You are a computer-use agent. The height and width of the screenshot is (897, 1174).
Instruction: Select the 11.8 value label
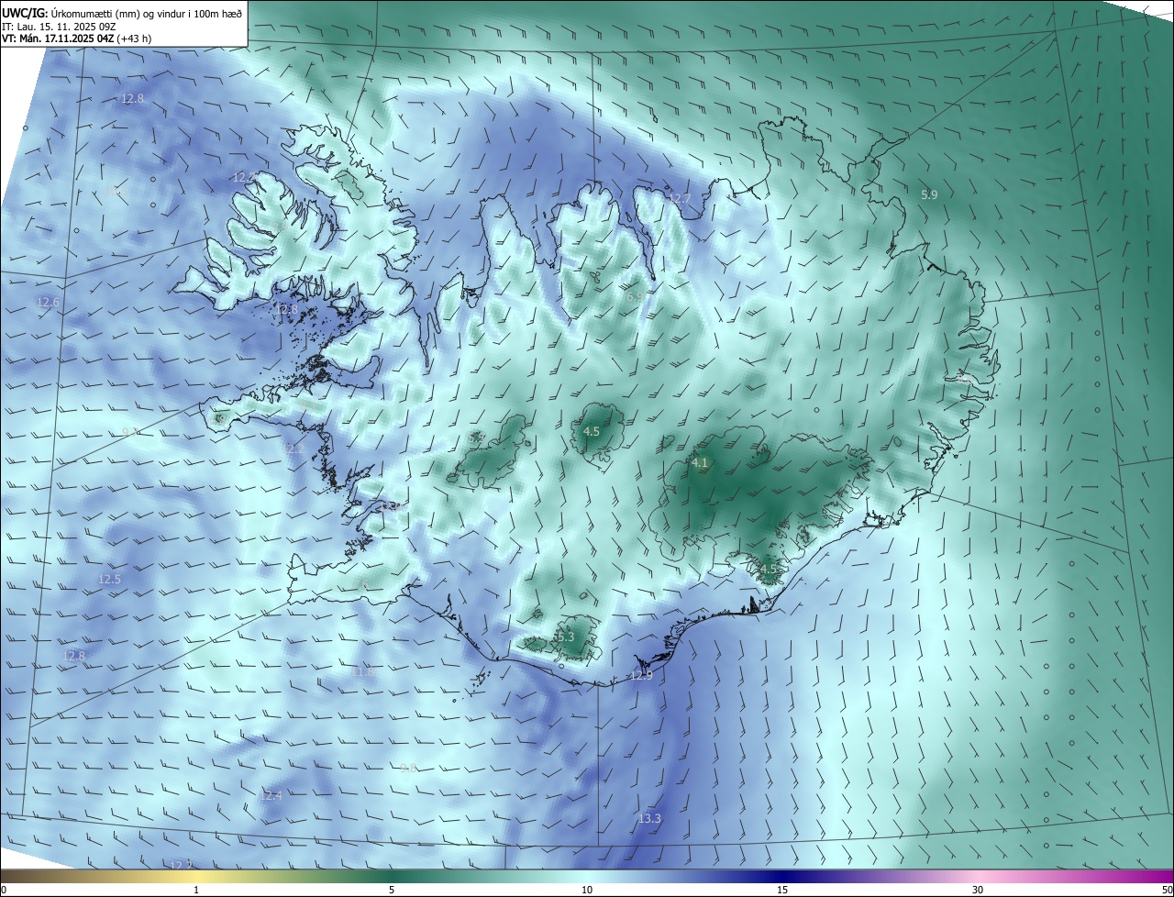tap(363, 671)
